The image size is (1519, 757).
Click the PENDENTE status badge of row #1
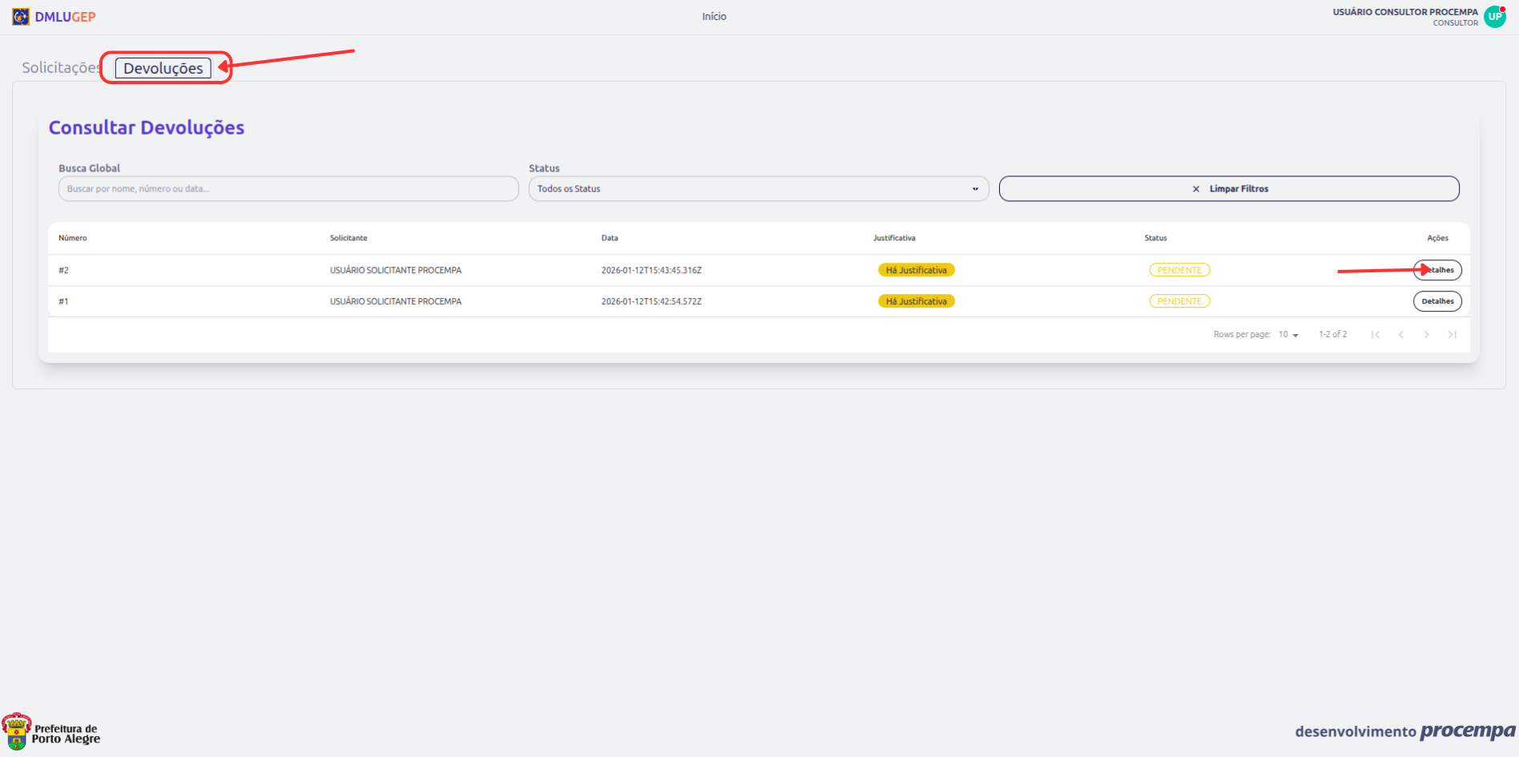(x=1179, y=301)
